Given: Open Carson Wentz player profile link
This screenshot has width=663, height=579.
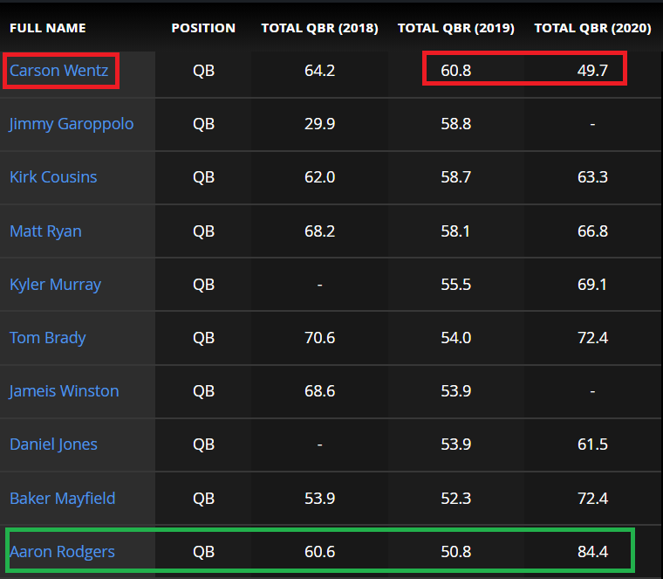Looking at the screenshot, I should (x=59, y=71).
